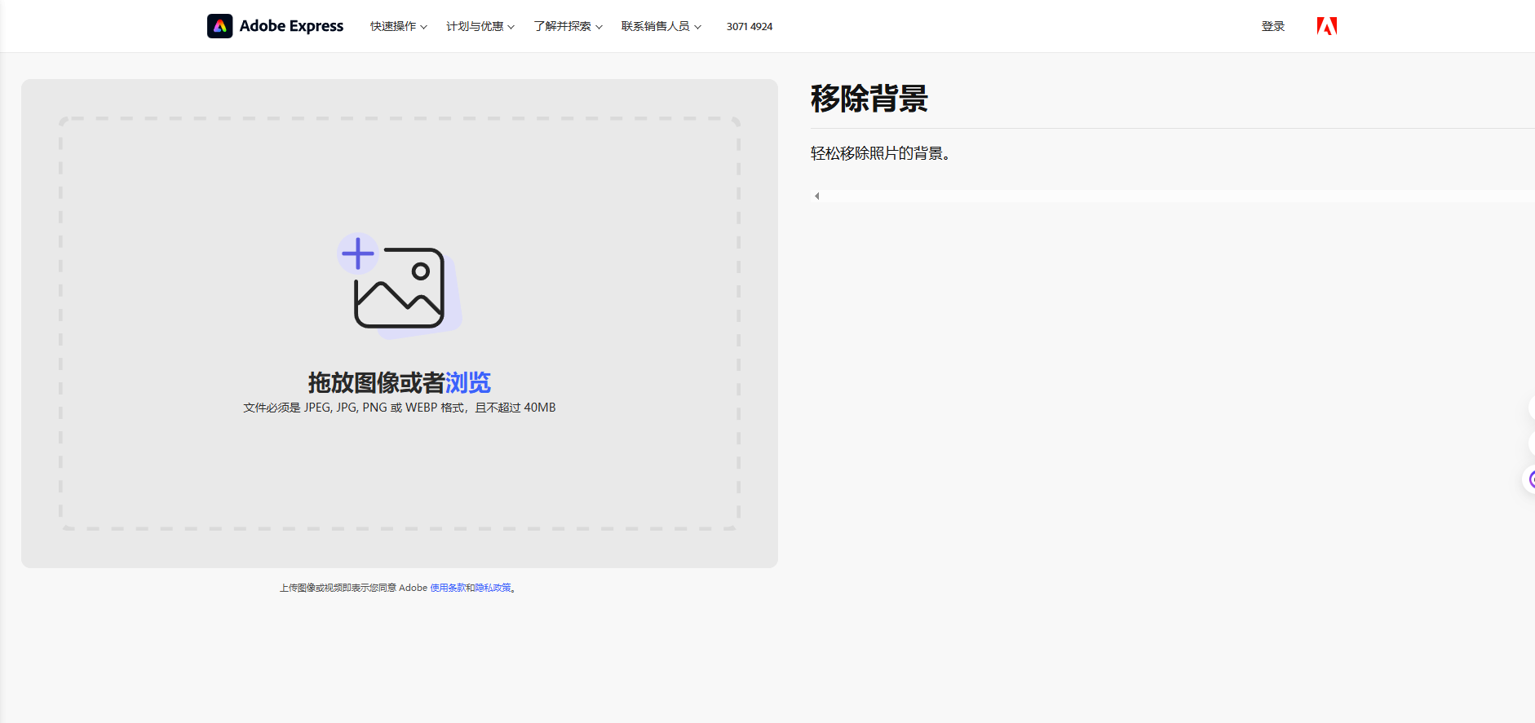Viewport: 1535px width, 723px height.
Task: Expand the 计划与优惠 dropdown menu
Action: click(480, 26)
